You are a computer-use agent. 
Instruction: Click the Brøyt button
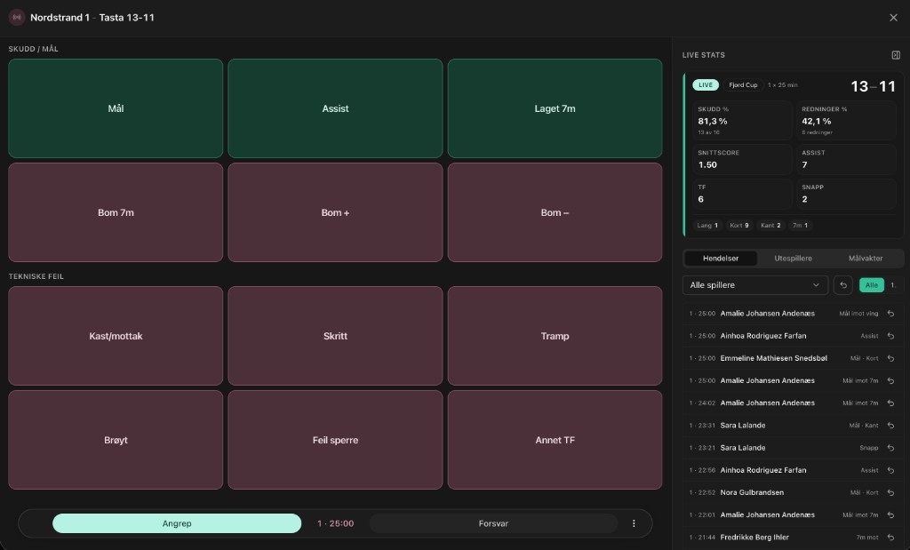116,440
